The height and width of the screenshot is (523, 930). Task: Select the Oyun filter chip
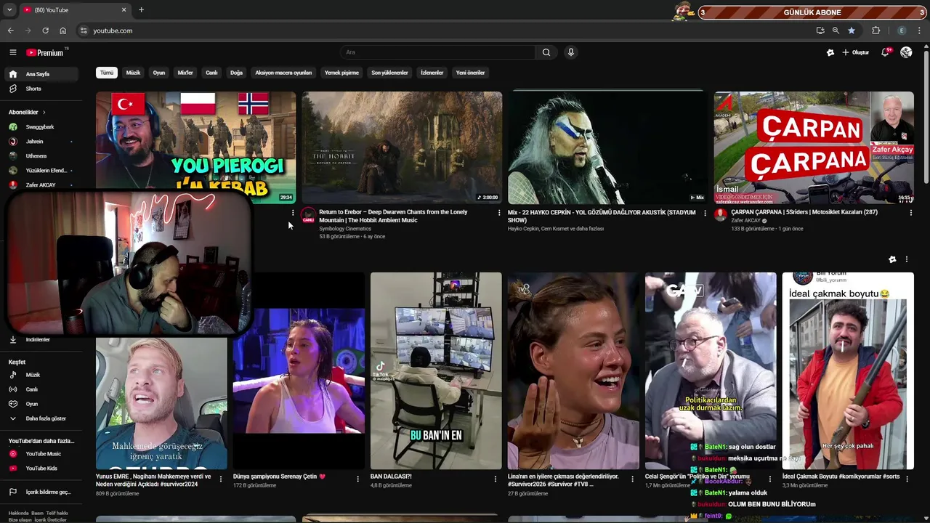(x=159, y=73)
